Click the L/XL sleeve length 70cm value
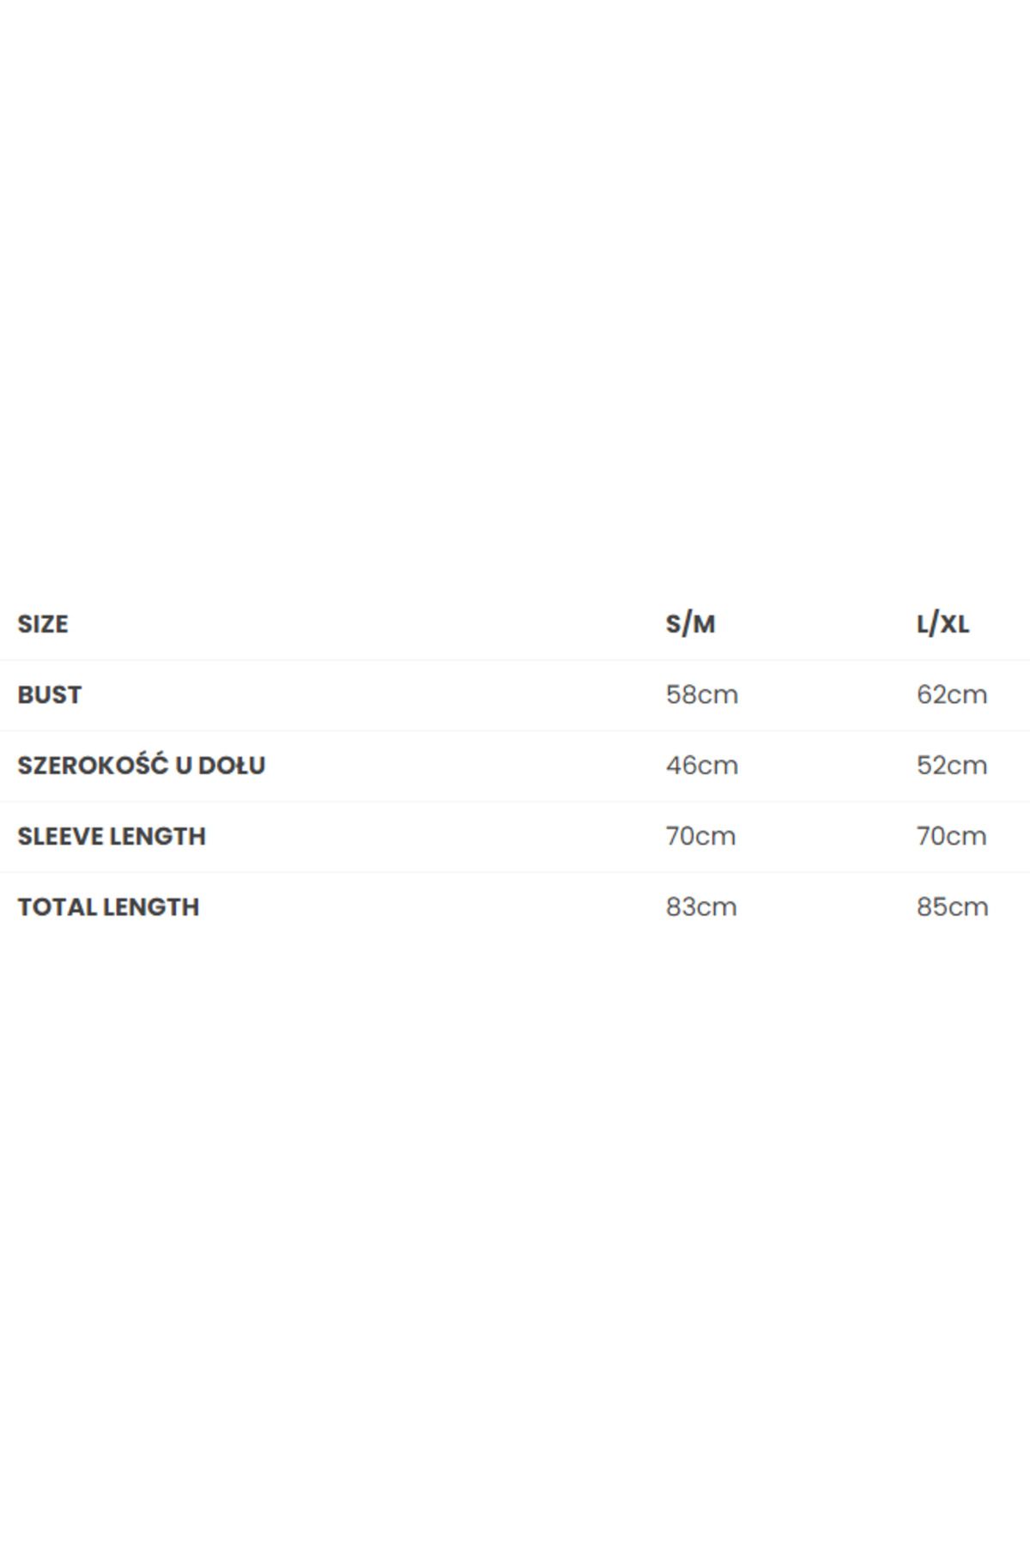 [951, 836]
